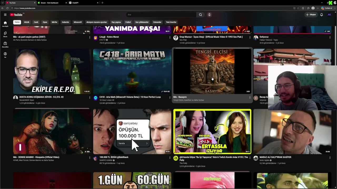Open browser extensions icon
The height and width of the screenshot is (189, 337).
pyautogui.click(x=303, y=8)
